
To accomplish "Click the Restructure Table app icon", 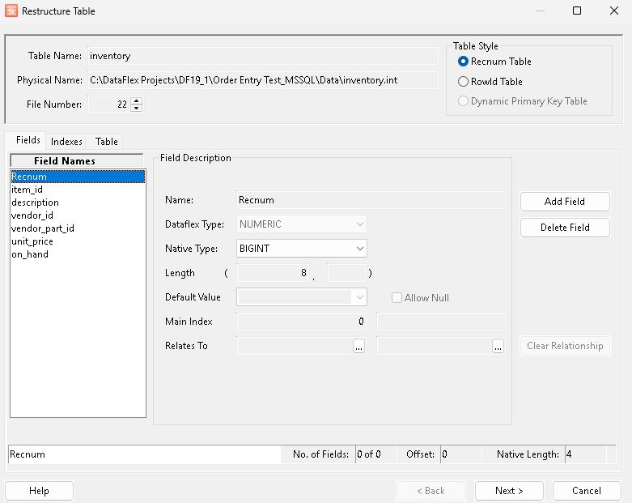I will pyautogui.click(x=11, y=11).
